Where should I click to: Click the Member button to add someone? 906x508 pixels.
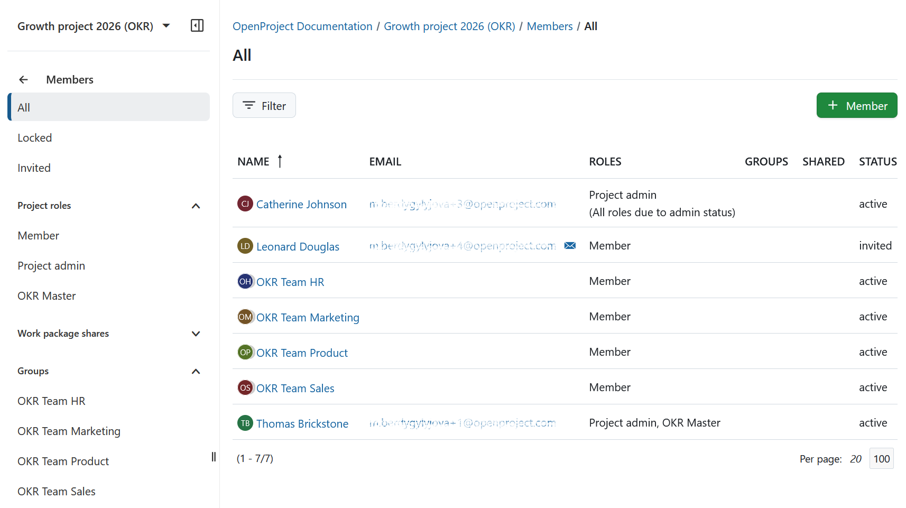pyautogui.click(x=857, y=105)
